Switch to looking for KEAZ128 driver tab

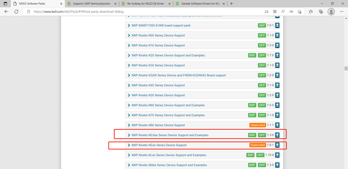coord(146,3)
